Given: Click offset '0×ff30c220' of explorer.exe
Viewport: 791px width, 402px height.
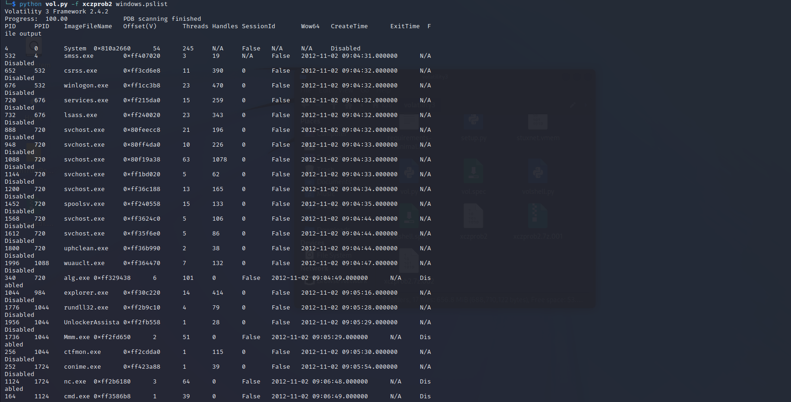Looking at the screenshot, I should (142, 293).
